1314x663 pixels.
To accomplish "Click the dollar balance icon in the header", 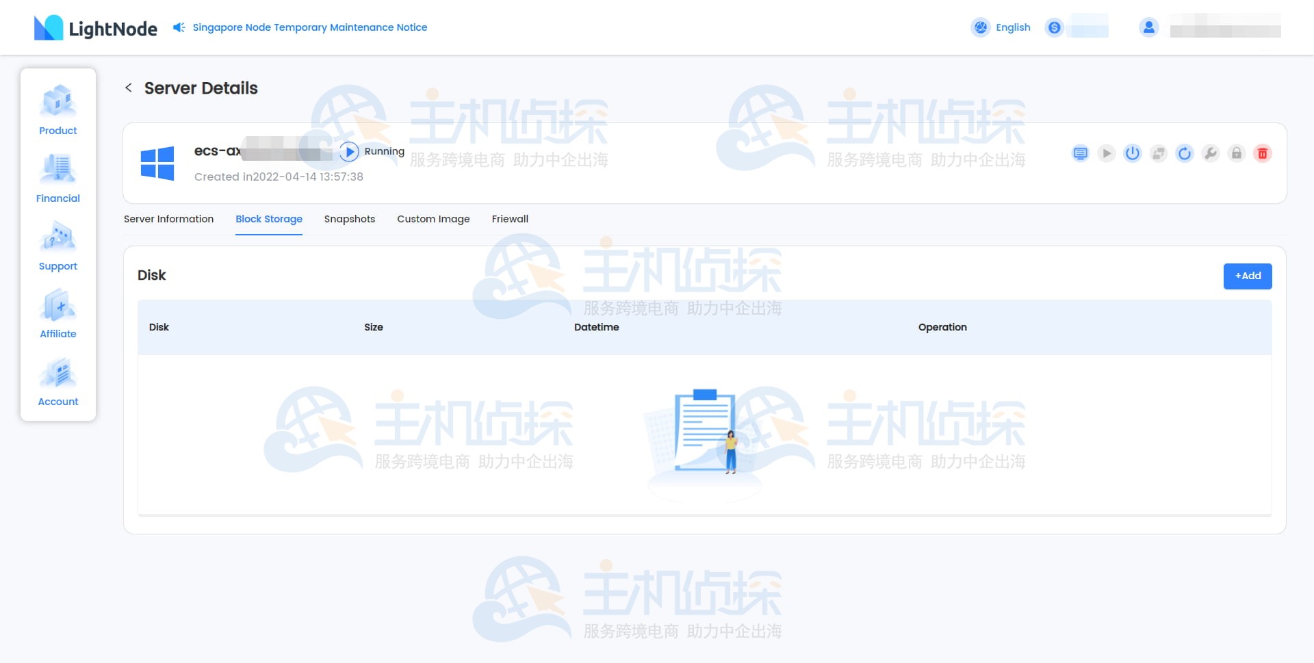I will (1055, 27).
